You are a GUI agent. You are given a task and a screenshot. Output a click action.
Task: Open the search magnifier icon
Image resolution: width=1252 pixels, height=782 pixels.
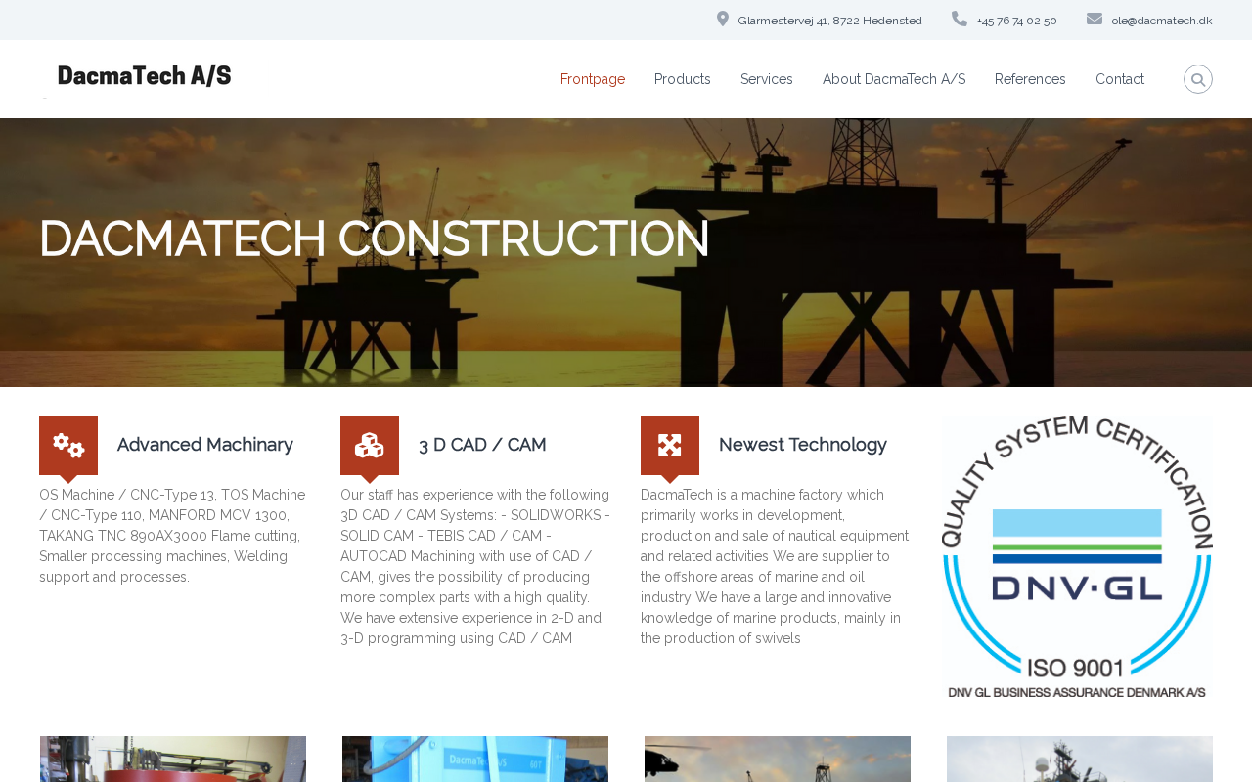coord(1198,79)
